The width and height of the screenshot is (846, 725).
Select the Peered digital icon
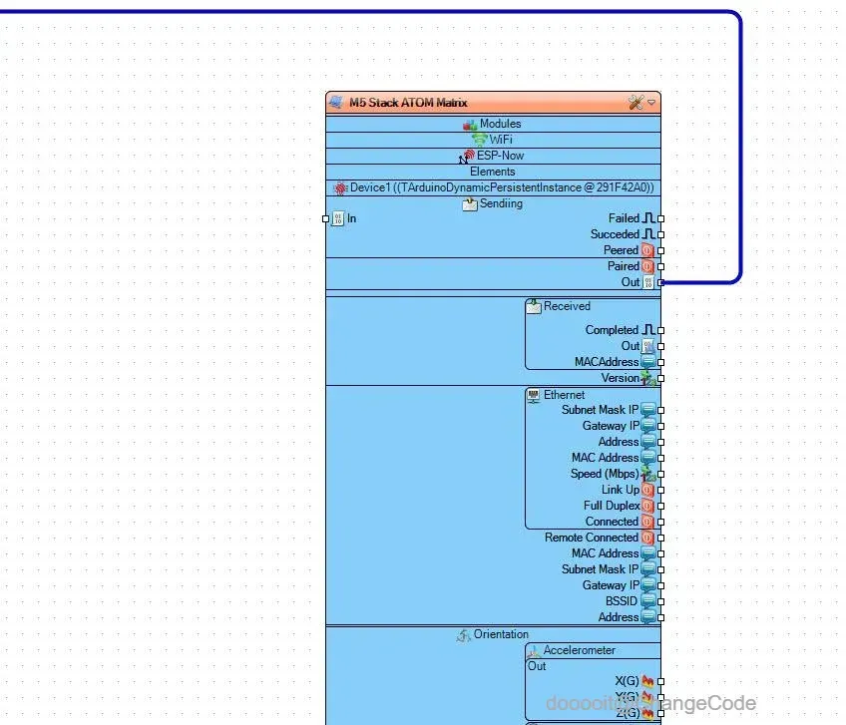pos(648,250)
